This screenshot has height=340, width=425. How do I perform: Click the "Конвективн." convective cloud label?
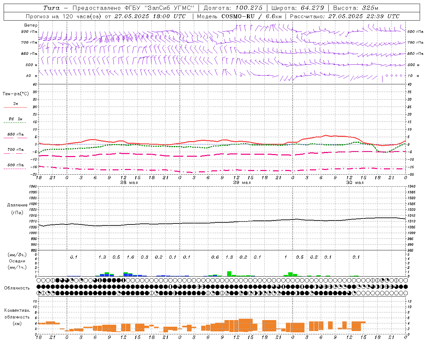(17, 310)
